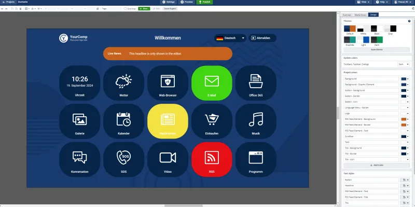Select the green E-Mail tile
Image resolution: width=415 pixels, height=207 pixels.
(212, 83)
